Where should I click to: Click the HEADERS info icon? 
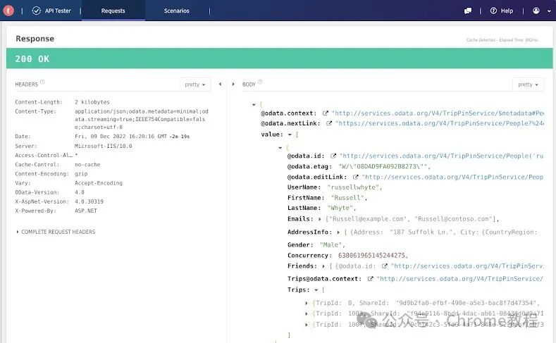tap(42, 82)
